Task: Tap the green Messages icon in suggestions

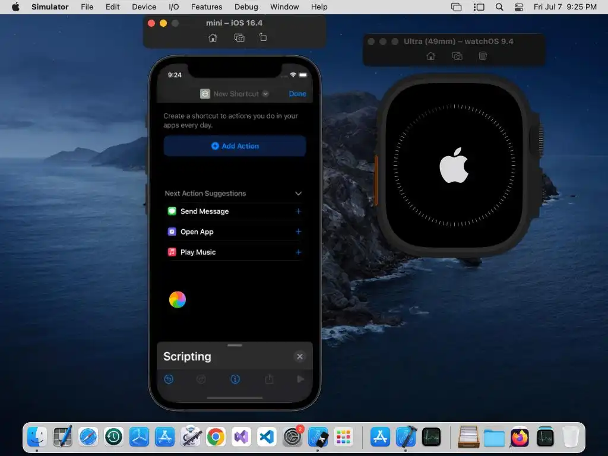Action: pos(172,211)
